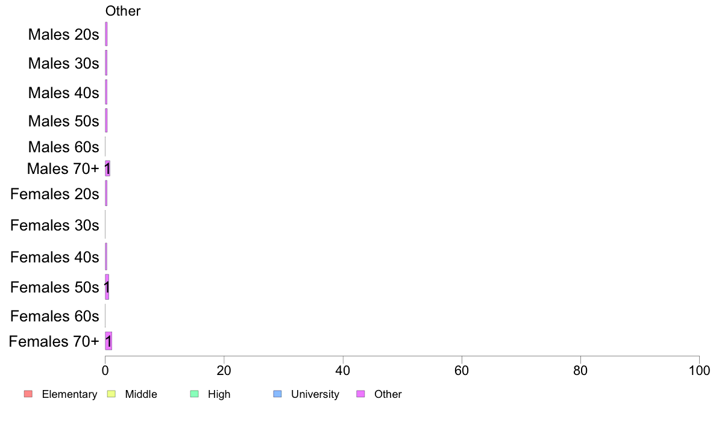Screen dimensions: 716x443
Task: Click the Middle yellow legend swatch
Action: pyautogui.click(x=111, y=394)
